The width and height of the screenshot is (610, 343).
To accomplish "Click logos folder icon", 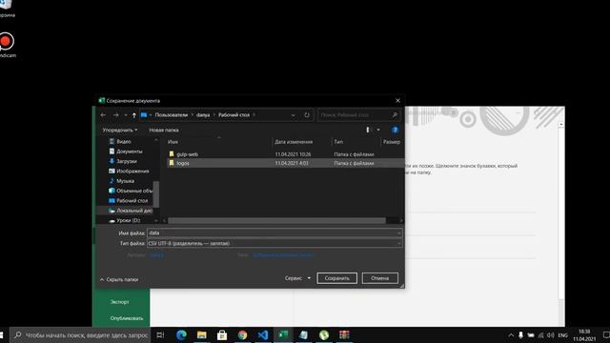I will coord(172,163).
